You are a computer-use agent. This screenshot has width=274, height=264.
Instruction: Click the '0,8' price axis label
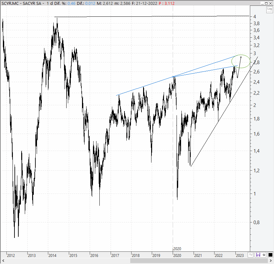(256, 222)
